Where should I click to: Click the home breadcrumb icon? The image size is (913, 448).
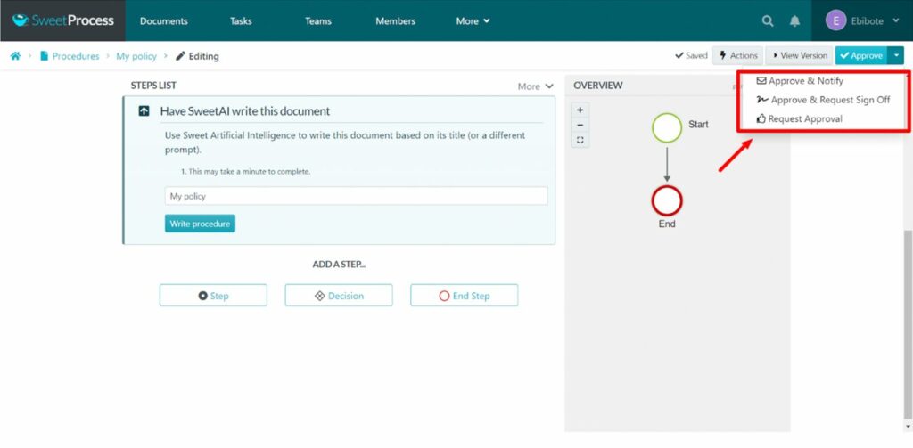(x=15, y=56)
